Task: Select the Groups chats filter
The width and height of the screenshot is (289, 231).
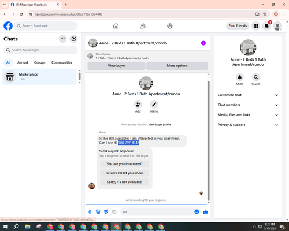Action: click(x=39, y=62)
